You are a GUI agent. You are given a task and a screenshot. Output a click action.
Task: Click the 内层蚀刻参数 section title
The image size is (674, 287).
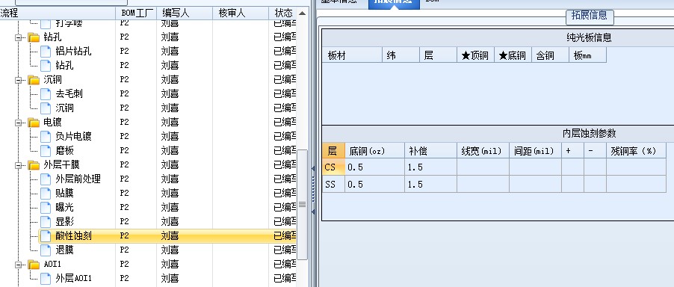[x=590, y=134]
